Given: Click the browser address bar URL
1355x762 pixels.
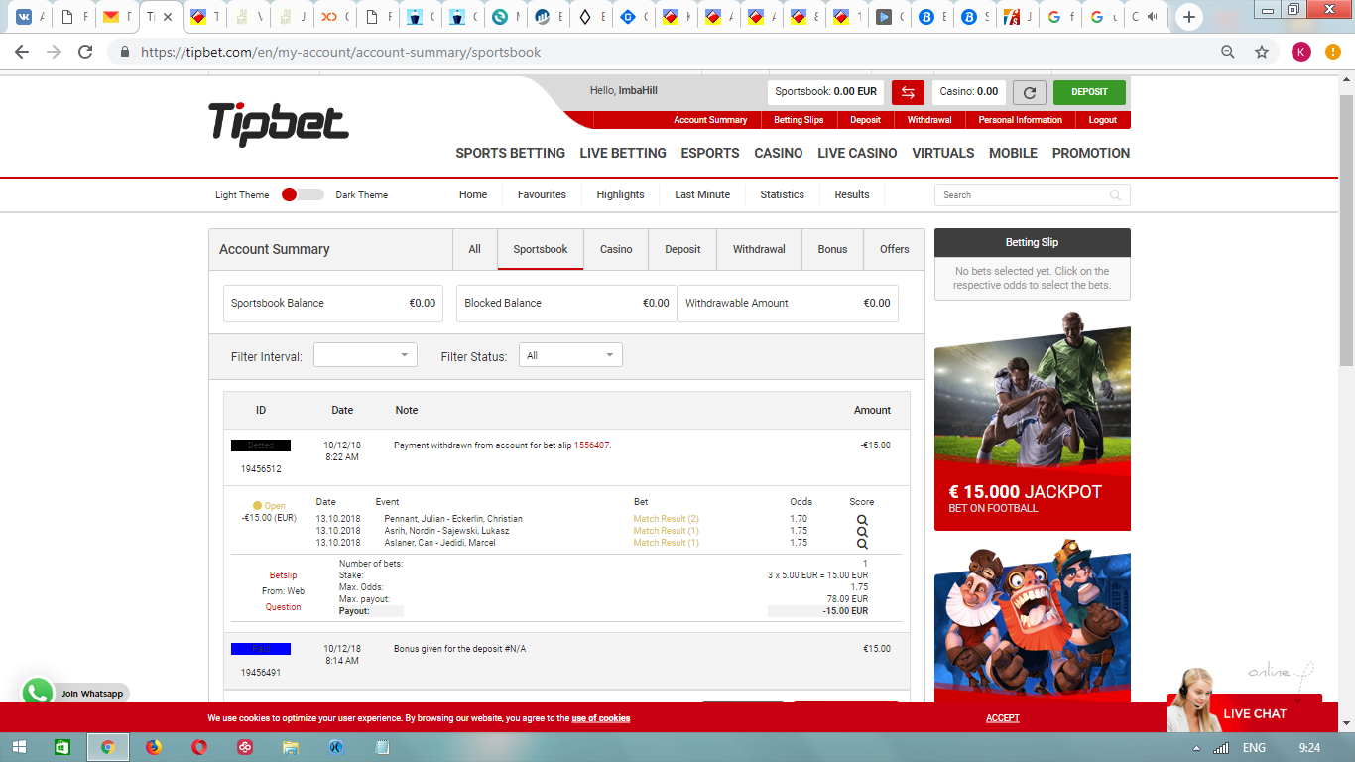Looking at the screenshot, I should coord(341,52).
